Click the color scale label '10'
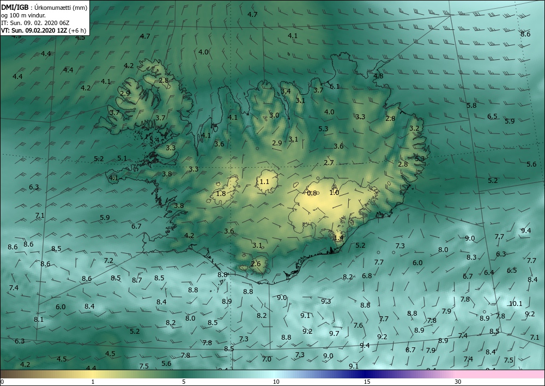 coord(276,382)
